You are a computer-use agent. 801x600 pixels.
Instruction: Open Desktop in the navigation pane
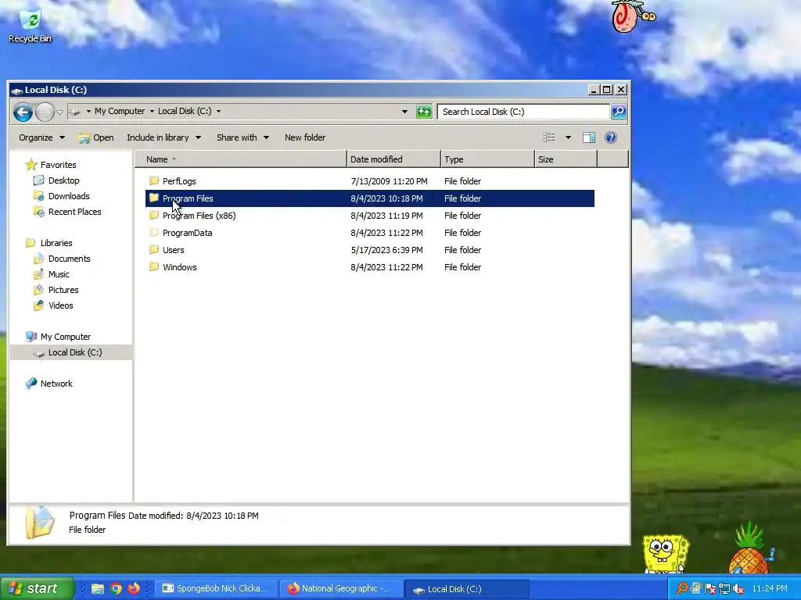point(63,180)
